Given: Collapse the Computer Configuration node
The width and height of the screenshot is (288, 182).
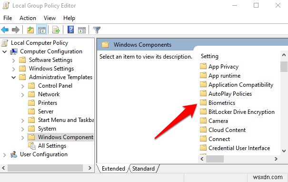Looking at the screenshot, I should [x=5, y=51].
